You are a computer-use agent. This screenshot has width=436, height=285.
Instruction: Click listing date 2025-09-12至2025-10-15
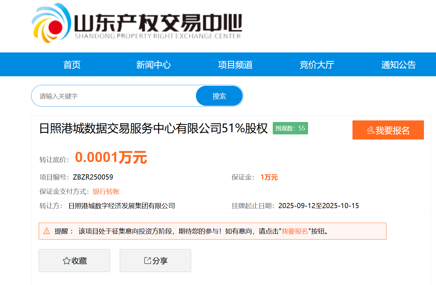(x=319, y=206)
